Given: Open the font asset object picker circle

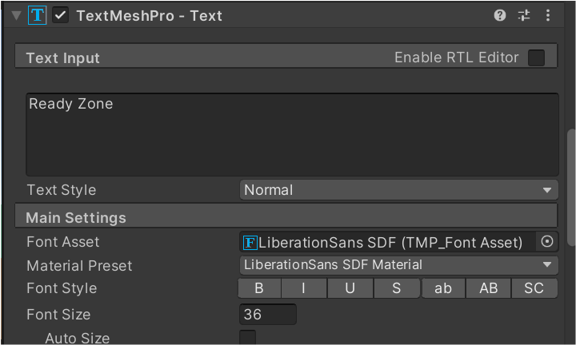Looking at the screenshot, I should pyautogui.click(x=547, y=242).
